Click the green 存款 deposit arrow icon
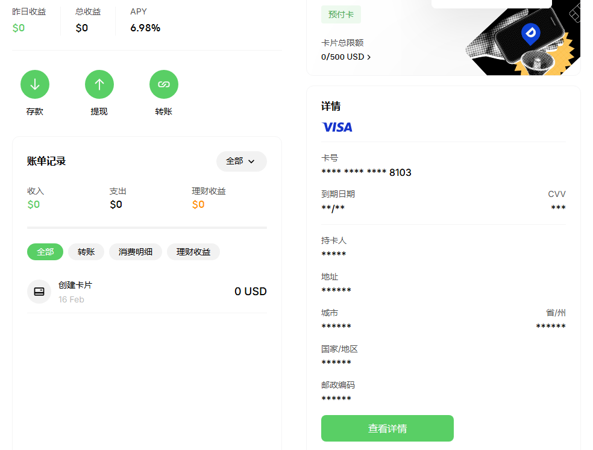This screenshot has width=593, height=450. (x=35, y=84)
